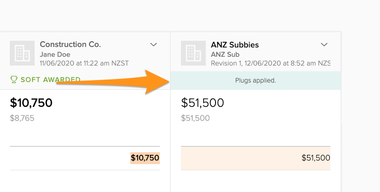
Task: Click the grey $51,500 subtotal
Action: pos(195,118)
